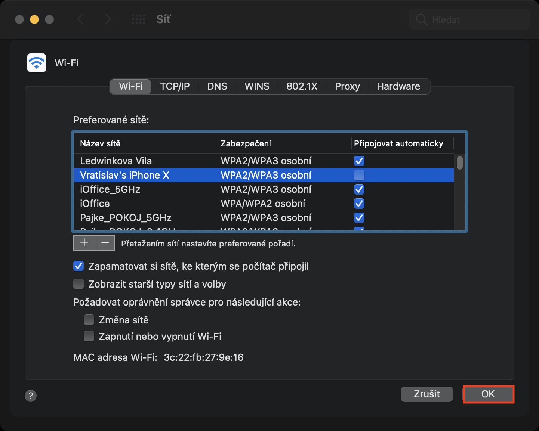Go back with the left arrow

click(x=80, y=19)
